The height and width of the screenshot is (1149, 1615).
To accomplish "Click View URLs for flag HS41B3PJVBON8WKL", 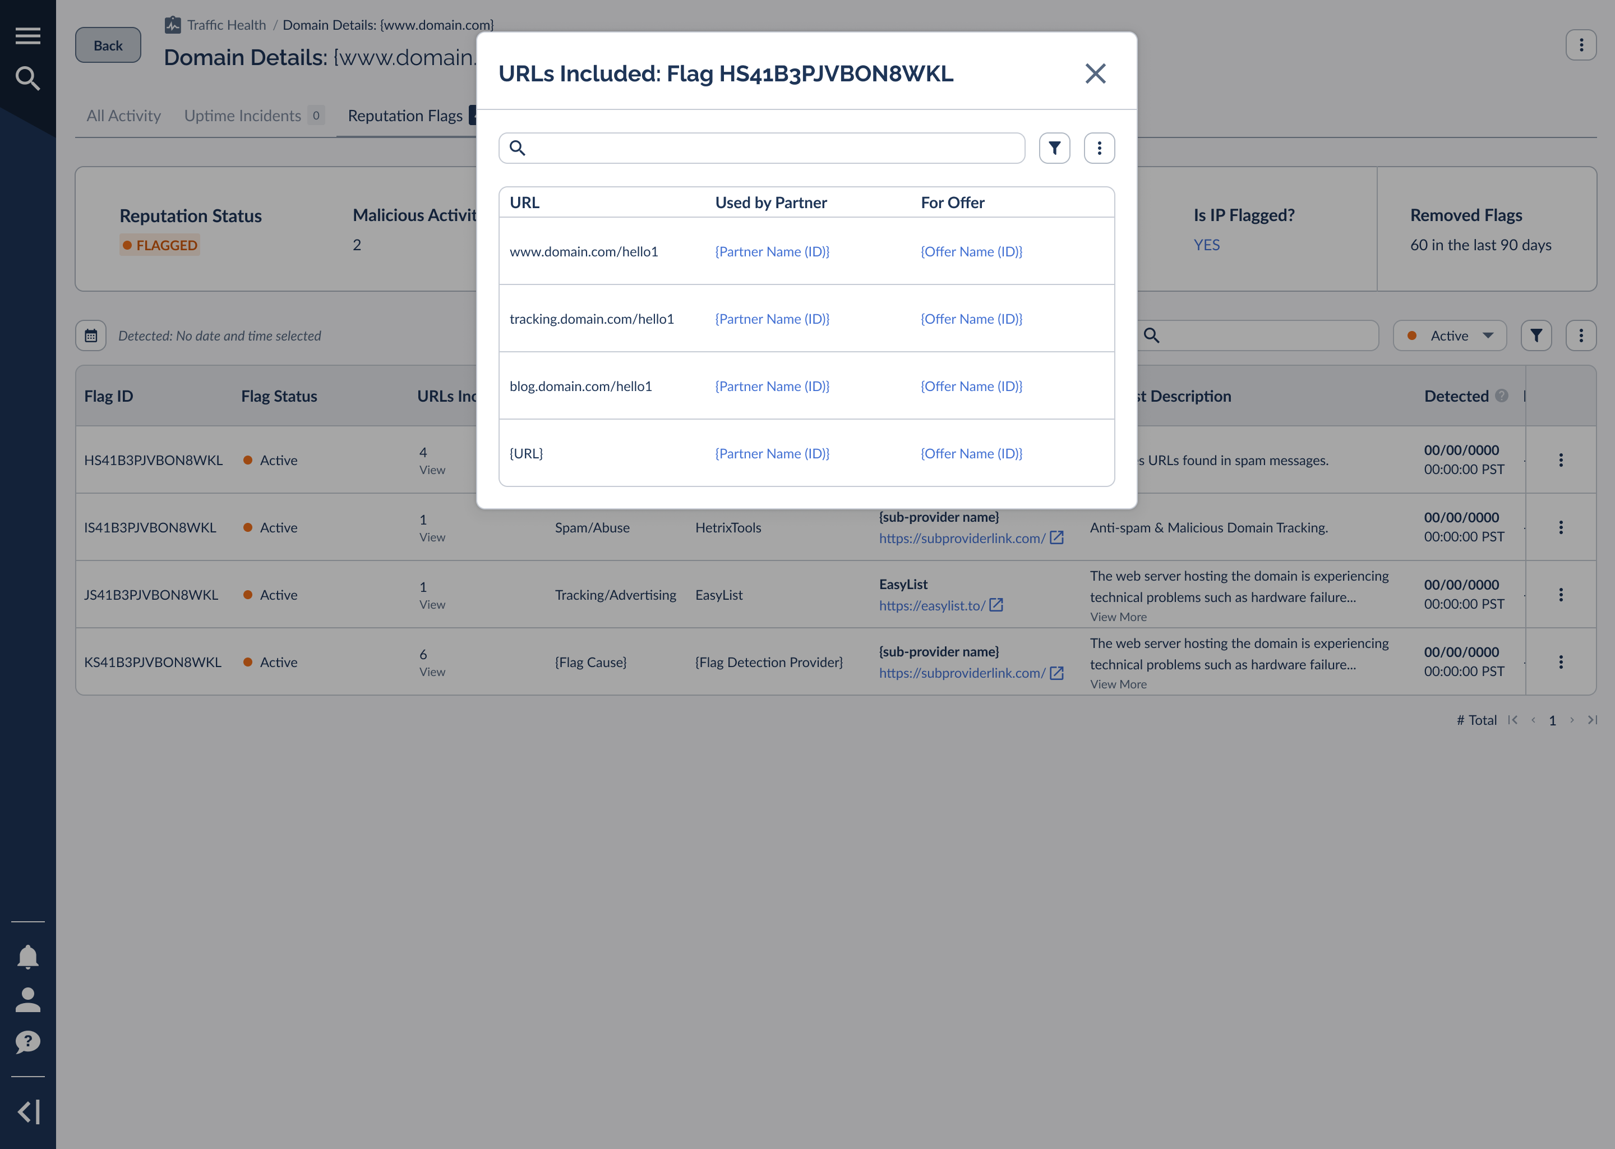I will [x=432, y=470].
